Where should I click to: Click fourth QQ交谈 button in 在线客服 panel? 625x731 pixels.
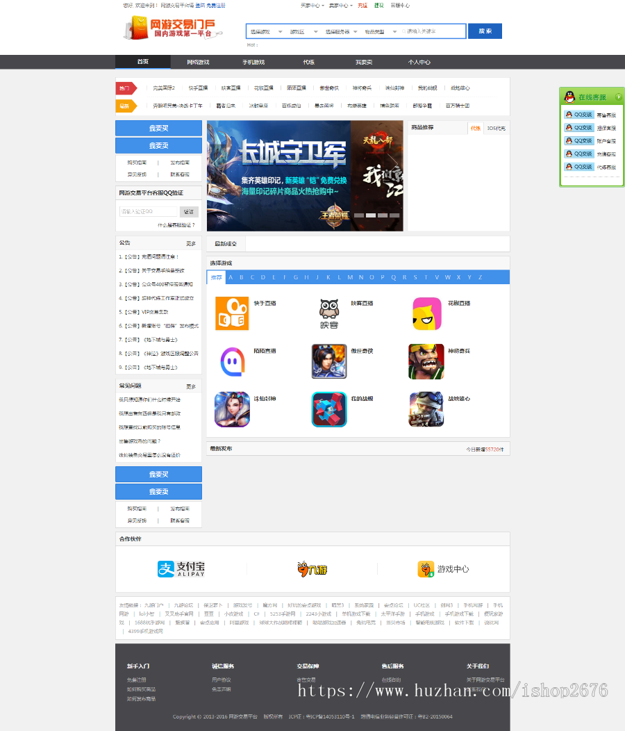(x=579, y=154)
